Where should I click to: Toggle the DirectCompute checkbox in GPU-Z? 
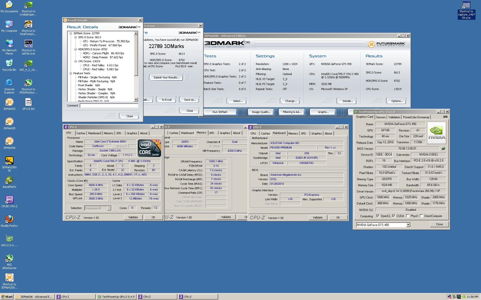[421, 216]
